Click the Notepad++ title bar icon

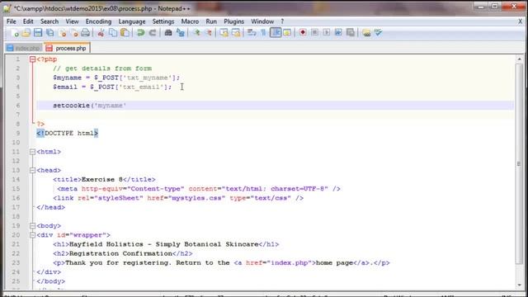coord(7,8)
